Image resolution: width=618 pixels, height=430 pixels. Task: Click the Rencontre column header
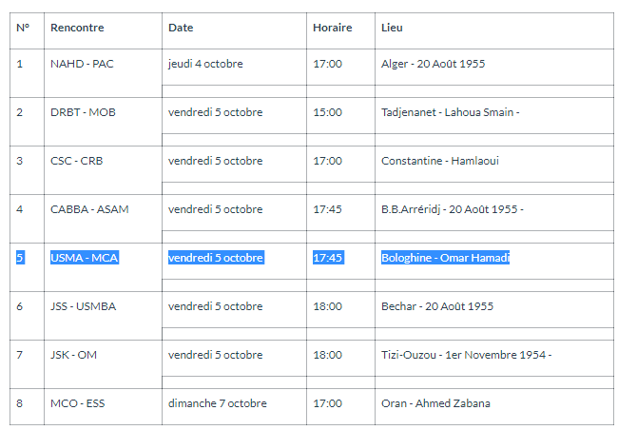pyautogui.click(x=78, y=28)
